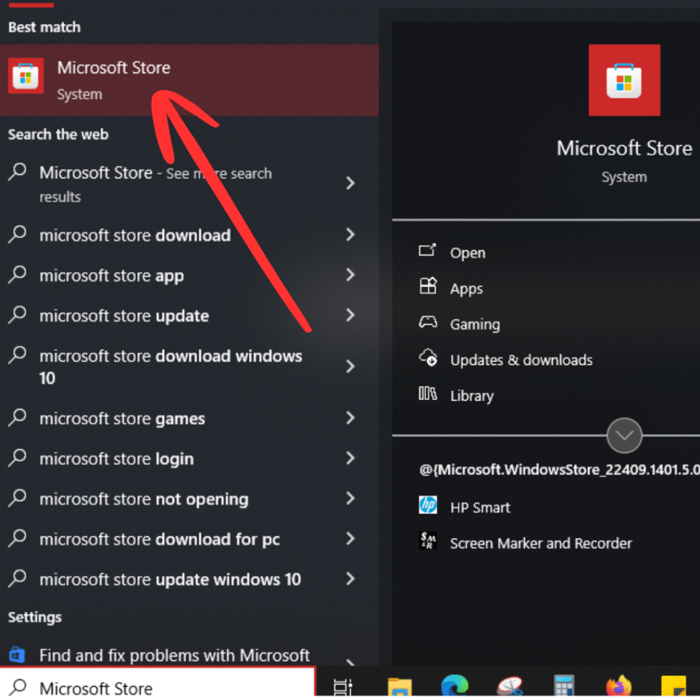
Task: Expand the microsoft store download chevron
Action: (351, 235)
